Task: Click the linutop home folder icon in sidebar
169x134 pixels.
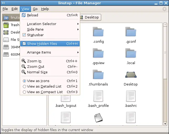Action: 6,17
